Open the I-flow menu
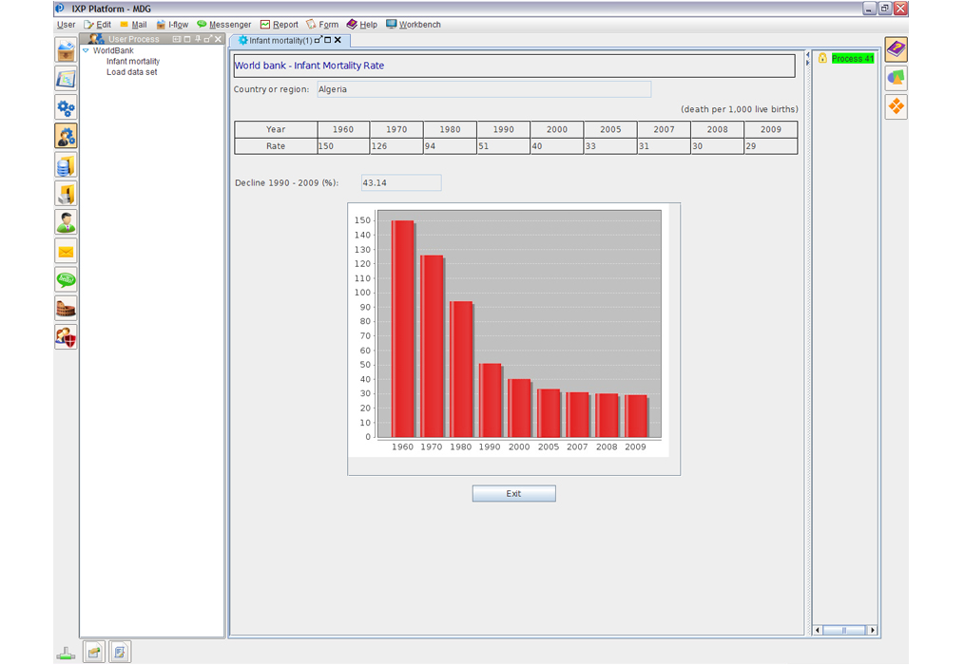The image size is (965, 665). 172,25
